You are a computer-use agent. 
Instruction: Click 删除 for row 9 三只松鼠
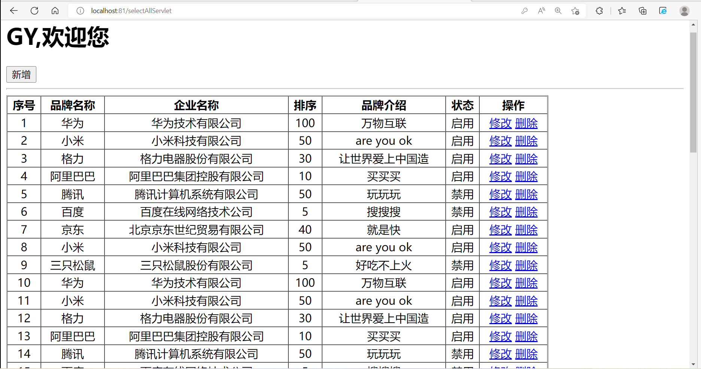[x=526, y=265]
